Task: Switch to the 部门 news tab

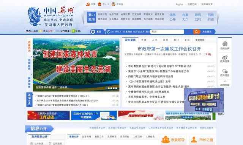Action: point(176,40)
